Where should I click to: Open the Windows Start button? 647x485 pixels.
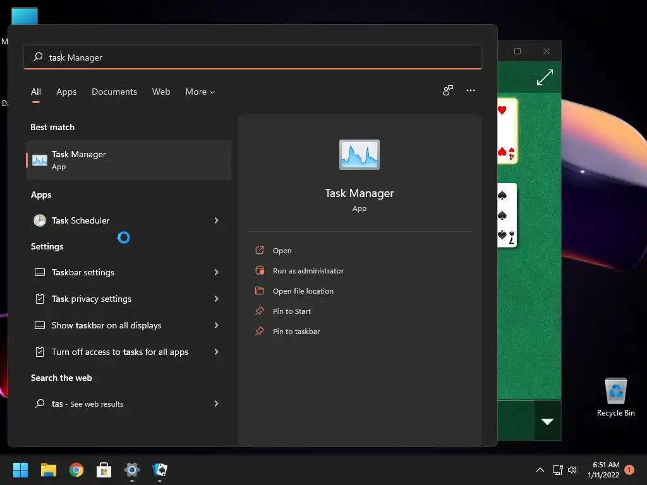(x=20, y=470)
